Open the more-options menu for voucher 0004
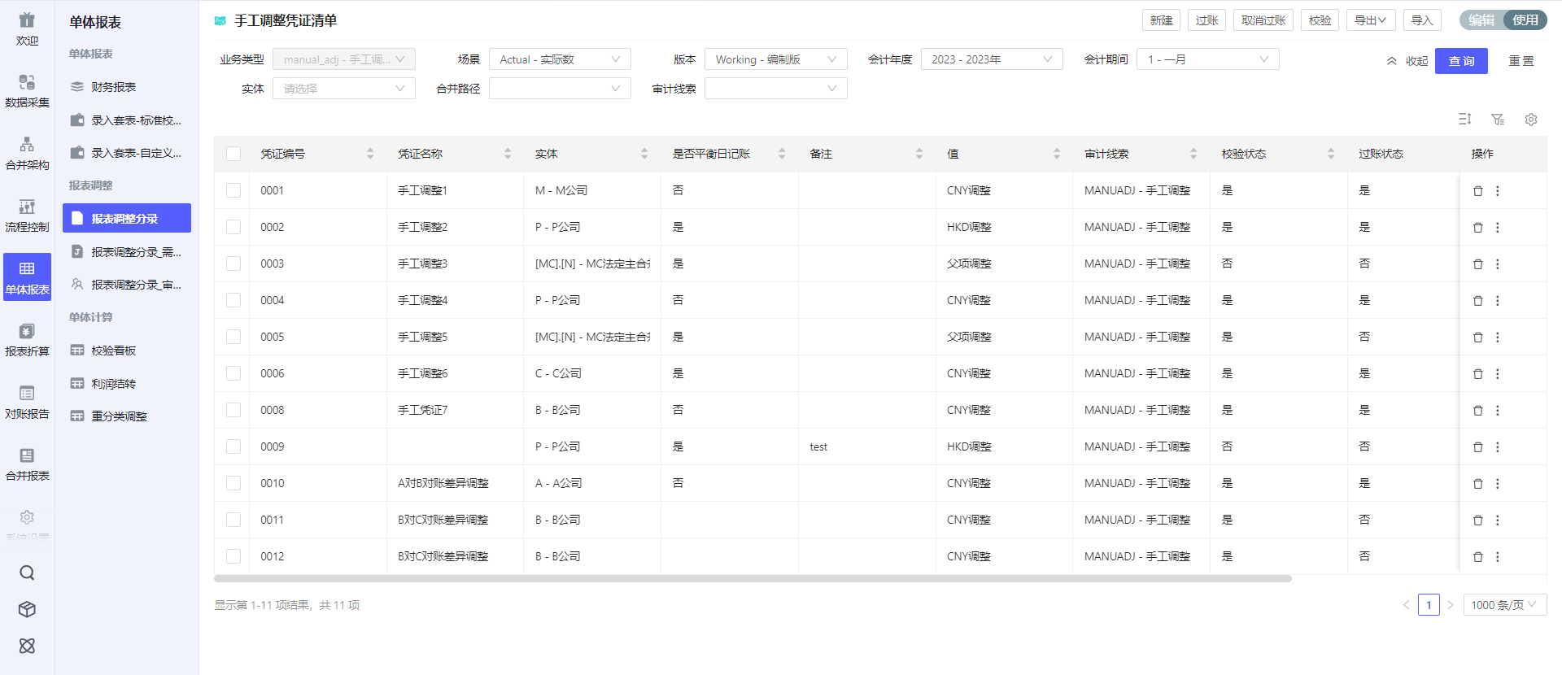Image resolution: width=1562 pixels, height=675 pixels. pos(1497,301)
